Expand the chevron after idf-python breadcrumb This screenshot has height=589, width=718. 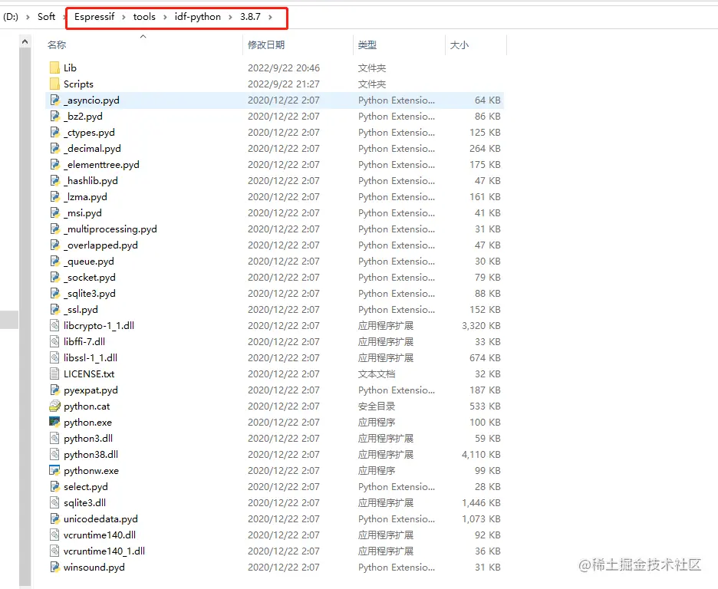pos(230,17)
